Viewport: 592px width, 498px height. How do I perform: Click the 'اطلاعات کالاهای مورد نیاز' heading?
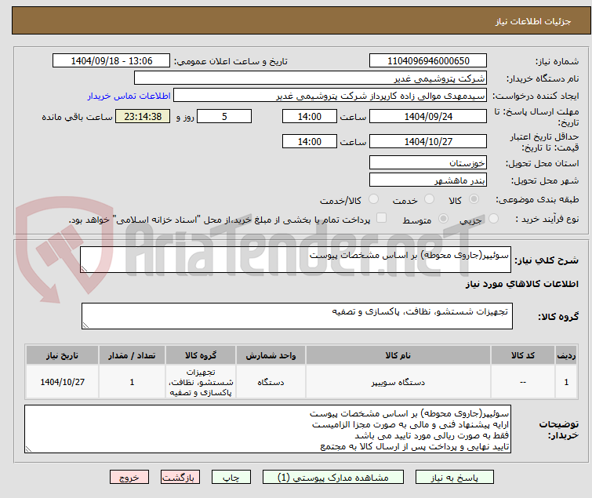coord(521,284)
